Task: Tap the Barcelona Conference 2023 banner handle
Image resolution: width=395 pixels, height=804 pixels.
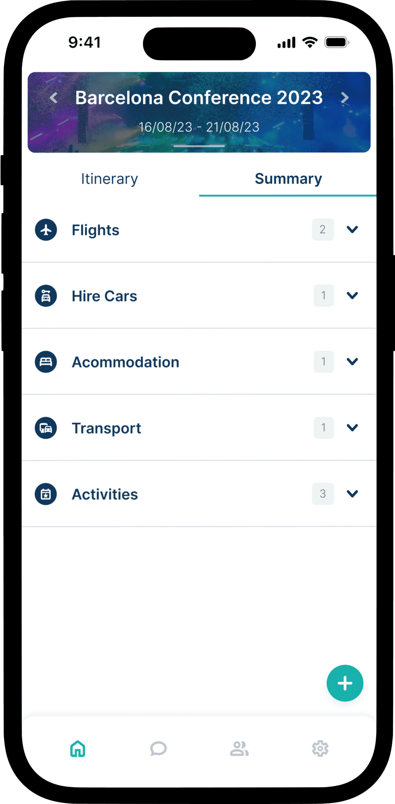Action: pos(199,146)
